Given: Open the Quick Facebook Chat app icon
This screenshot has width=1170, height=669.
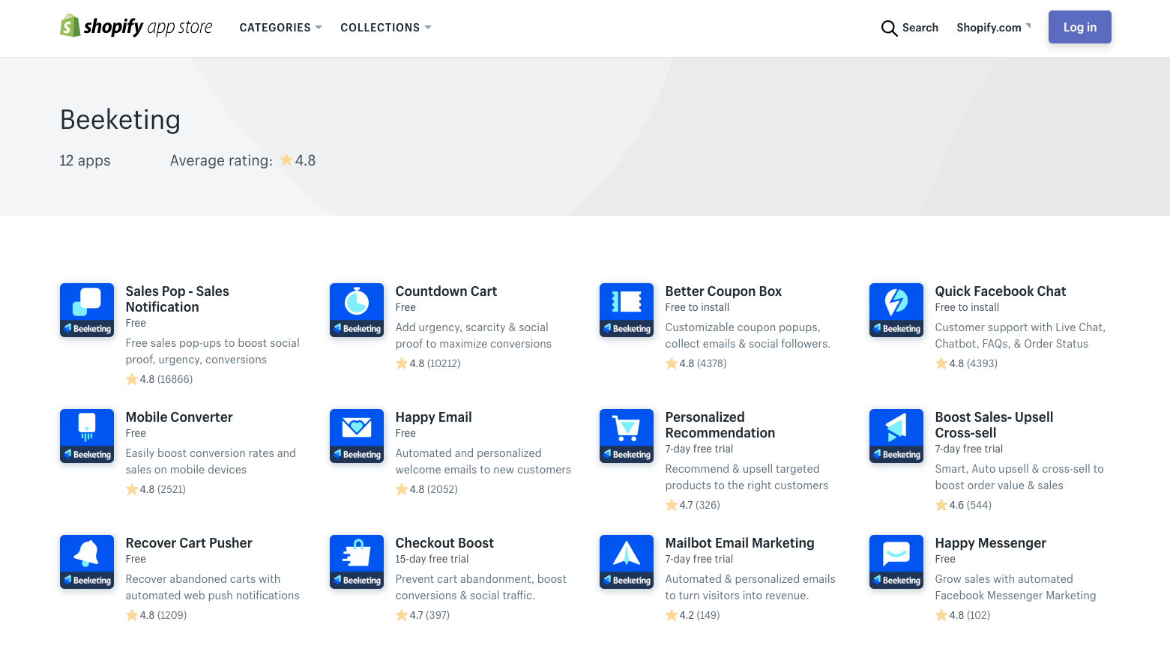Looking at the screenshot, I should (896, 310).
